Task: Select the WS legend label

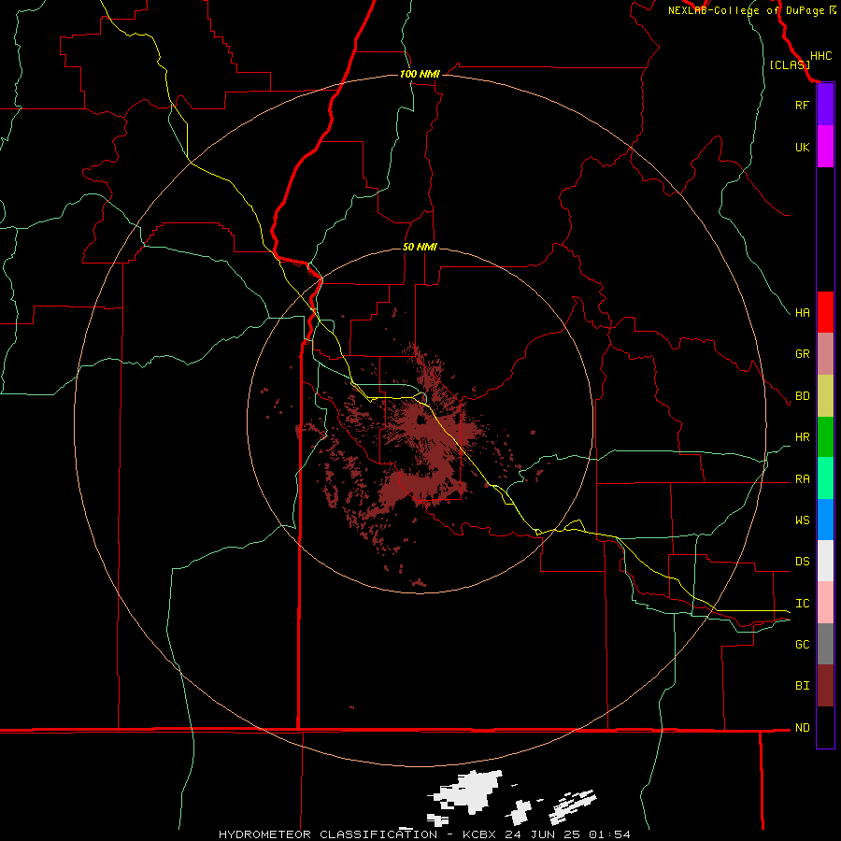Action: point(802,520)
